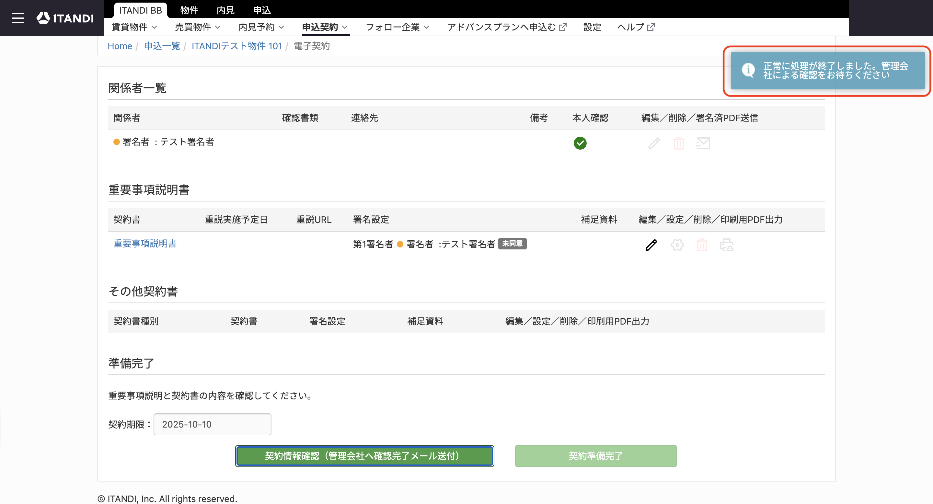Click the 重説URL column header
Viewport: 933px width, 504px height.
tap(314, 220)
